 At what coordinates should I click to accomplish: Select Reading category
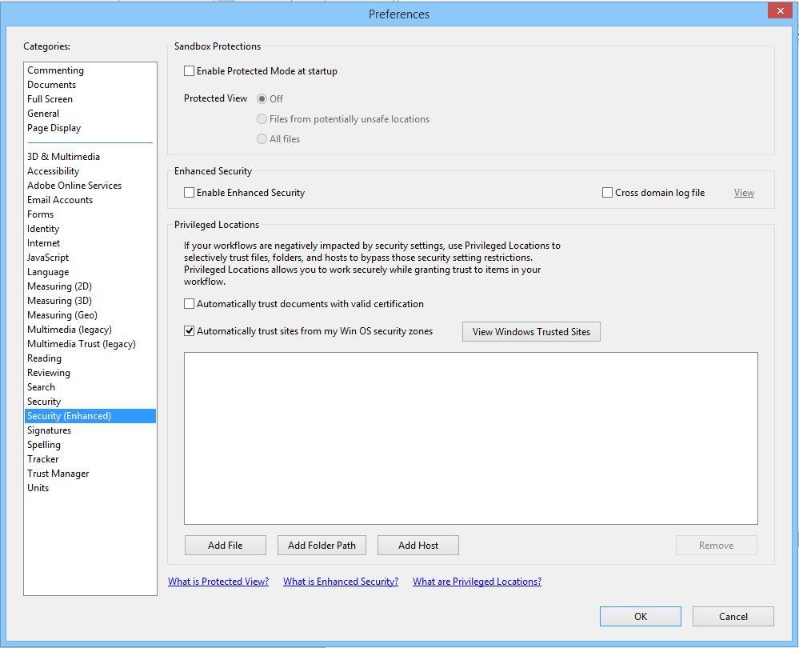point(90,358)
